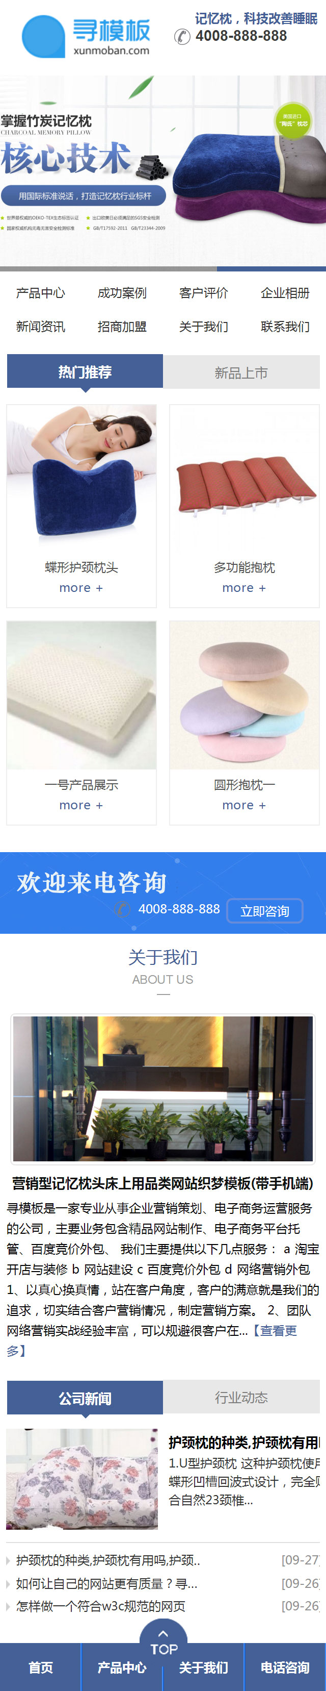Tap 电话咨询 in the bottom bar
Viewport: 326px width, 1691px height.
tap(285, 1668)
